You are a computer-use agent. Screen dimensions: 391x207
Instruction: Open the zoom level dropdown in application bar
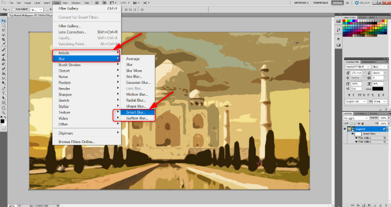coord(125,3)
